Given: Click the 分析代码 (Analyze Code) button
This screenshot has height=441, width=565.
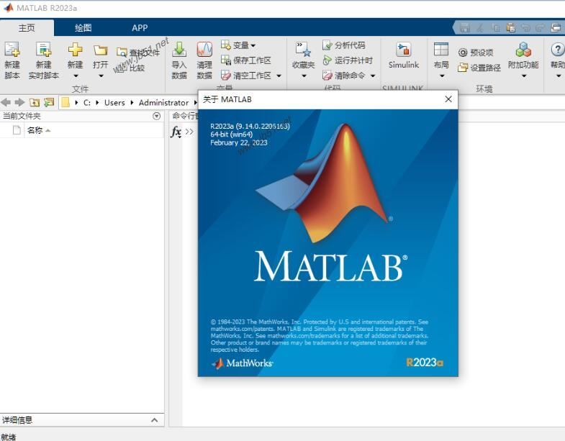Looking at the screenshot, I should [x=344, y=45].
